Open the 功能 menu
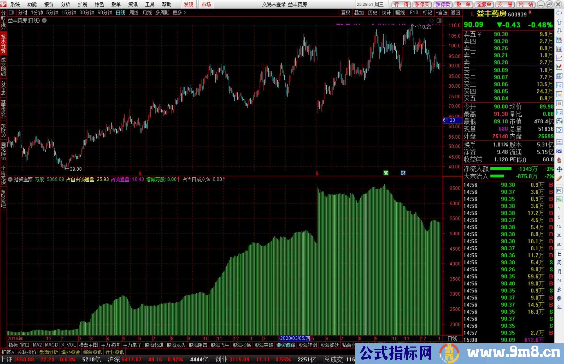 tap(32, 4)
